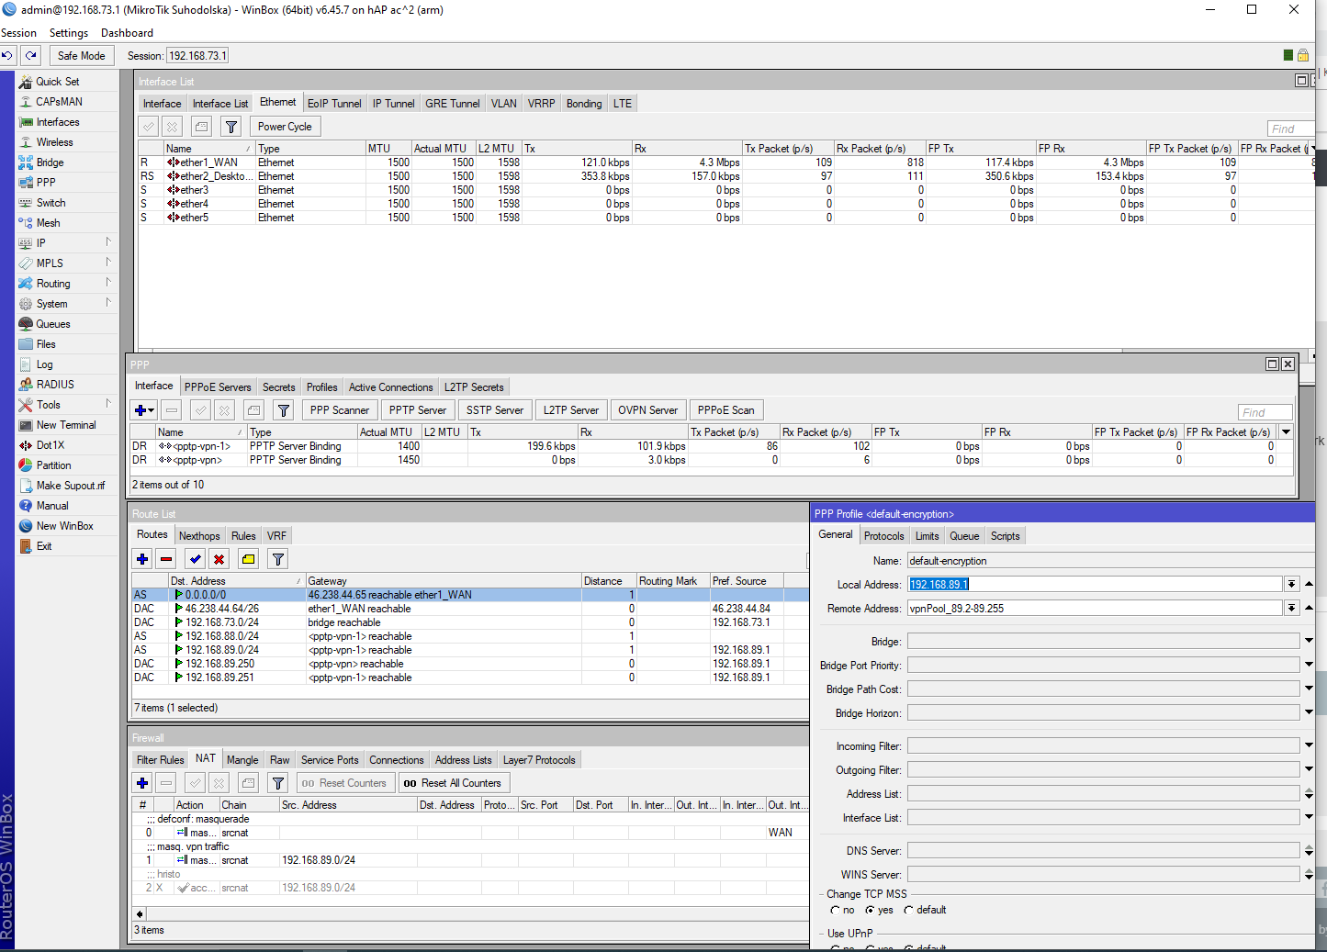Disable the route with the red X icon
Viewport: 1327px width, 952px height.
tap(219, 559)
